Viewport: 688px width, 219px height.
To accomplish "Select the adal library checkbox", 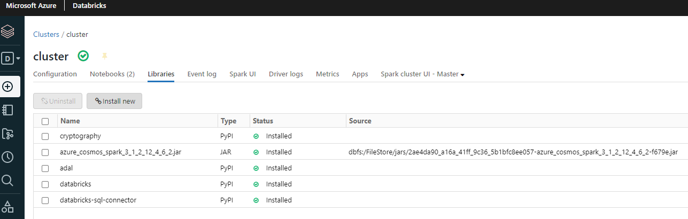I will pyautogui.click(x=45, y=168).
